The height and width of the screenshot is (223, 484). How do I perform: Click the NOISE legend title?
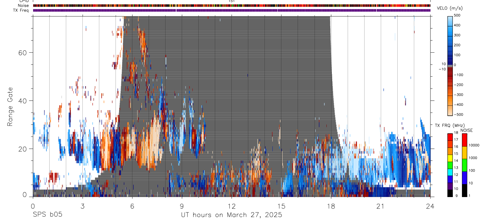466,130
